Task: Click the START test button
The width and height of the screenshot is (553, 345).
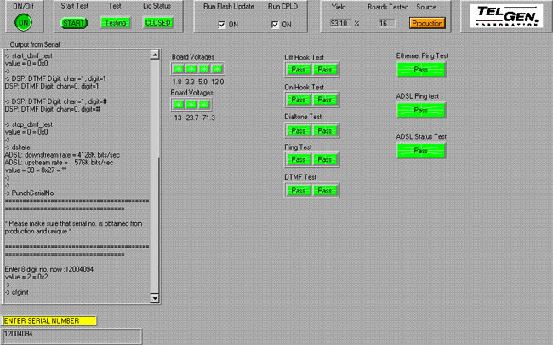Action: 74,23
